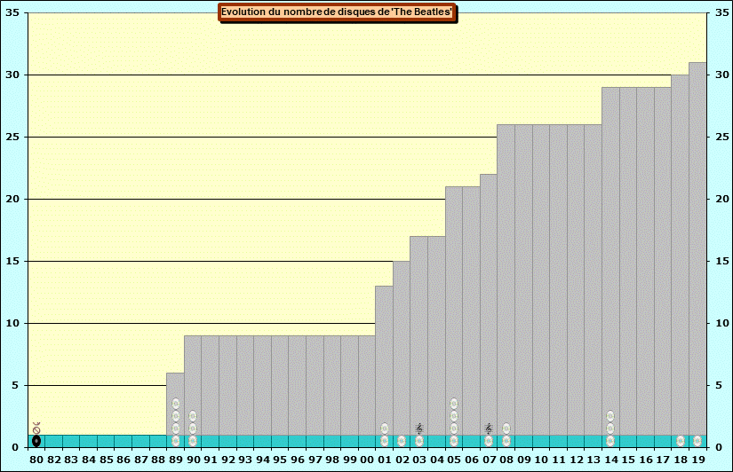Image resolution: width=733 pixels, height=472 pixels.
Task: Click the CD icon below the year 03 treble clef
Action: click(419, 441)
